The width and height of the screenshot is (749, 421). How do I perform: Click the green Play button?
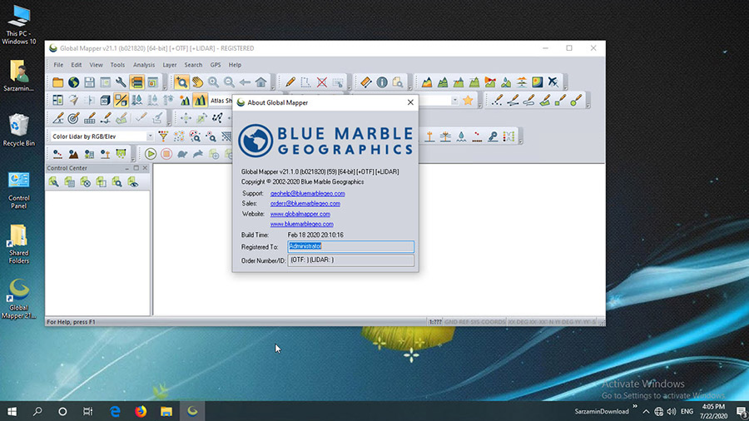point(151,154)
